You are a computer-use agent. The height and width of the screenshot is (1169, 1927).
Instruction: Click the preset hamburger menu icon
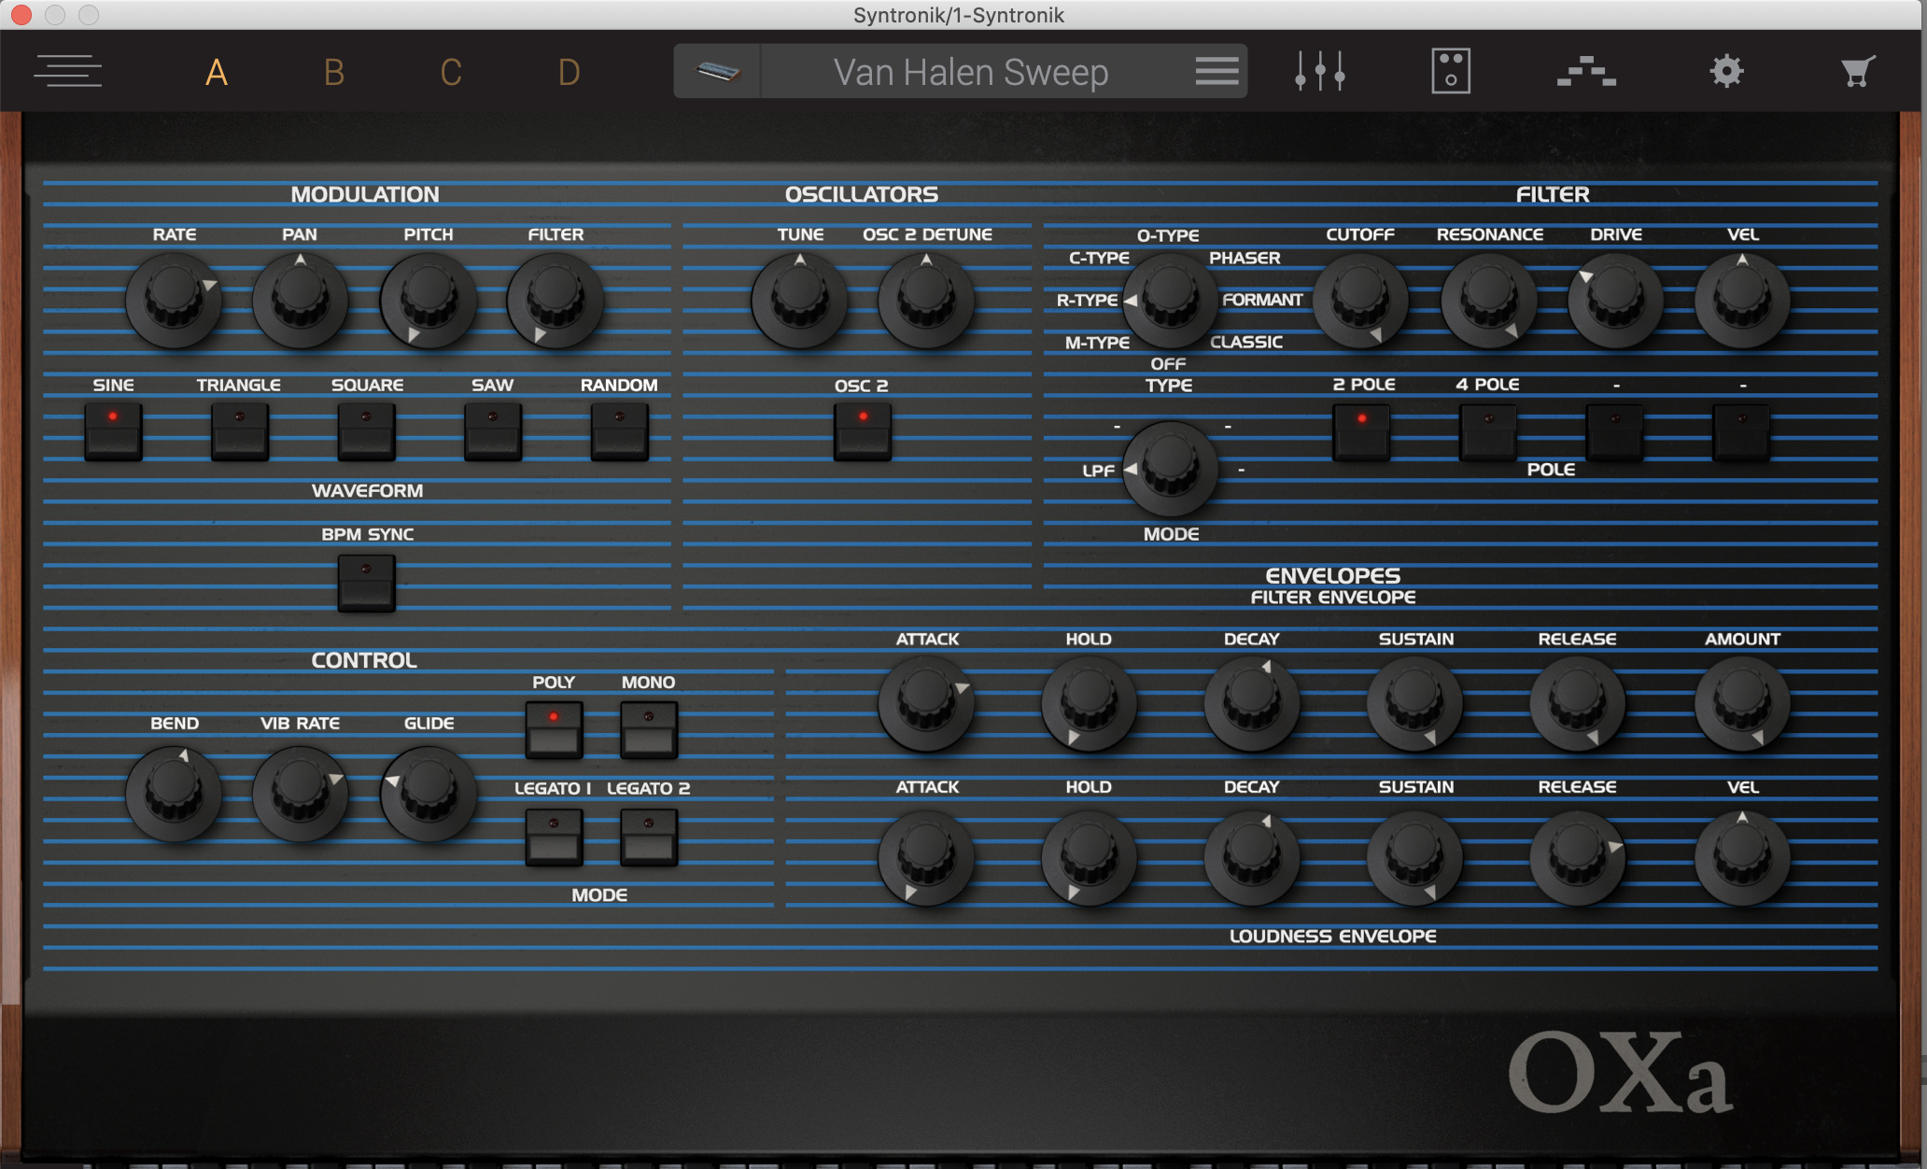pyautogui.click(x=1217, y=71)
